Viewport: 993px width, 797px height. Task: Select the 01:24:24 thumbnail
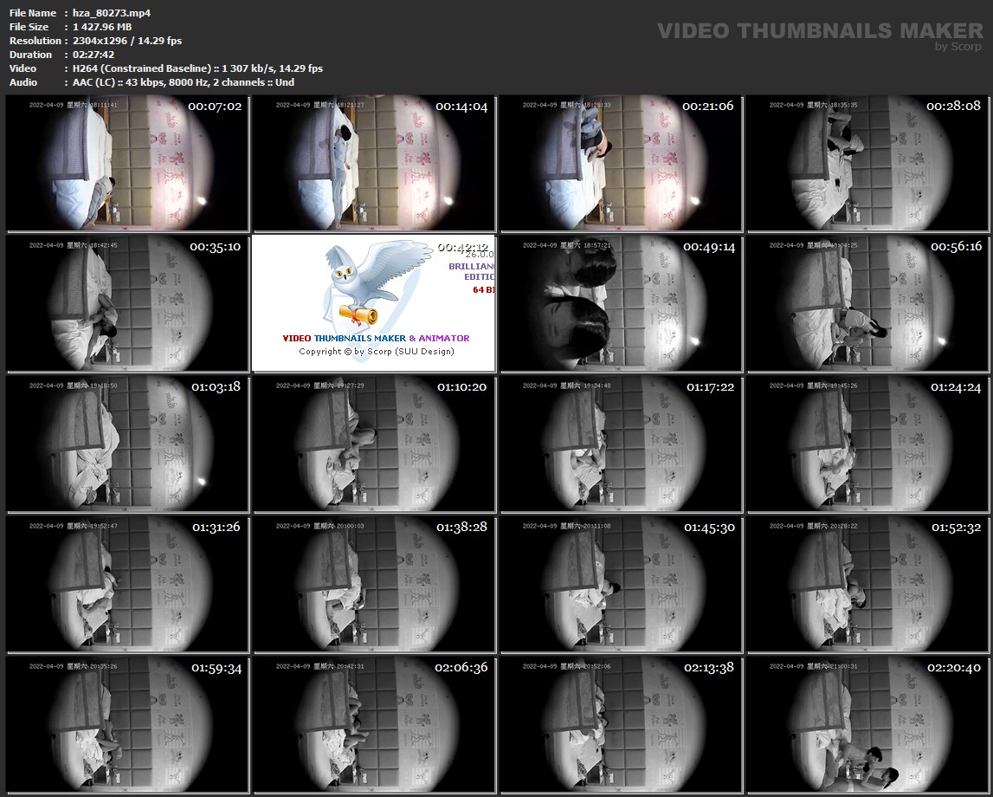click(x=867, y=444)
